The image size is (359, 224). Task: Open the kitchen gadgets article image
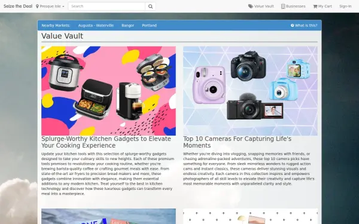click(108, 91)
